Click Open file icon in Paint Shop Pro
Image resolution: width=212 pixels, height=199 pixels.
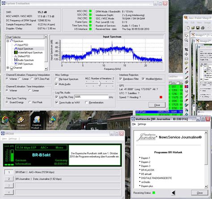[193, 28]
